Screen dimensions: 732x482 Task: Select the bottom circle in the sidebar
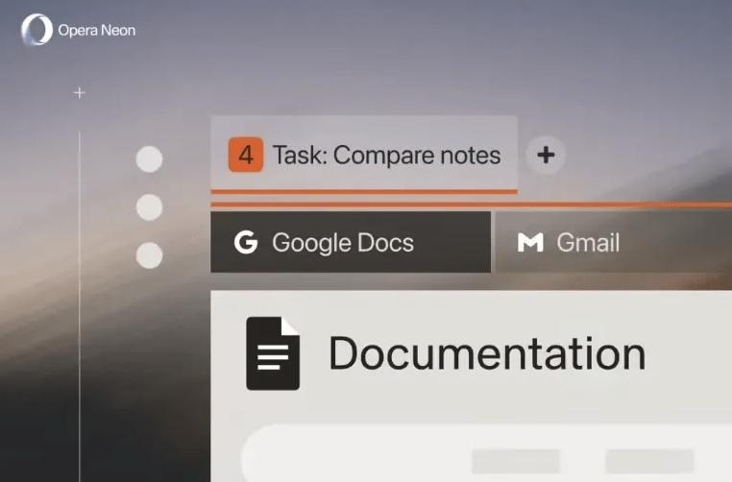[149, 255]
